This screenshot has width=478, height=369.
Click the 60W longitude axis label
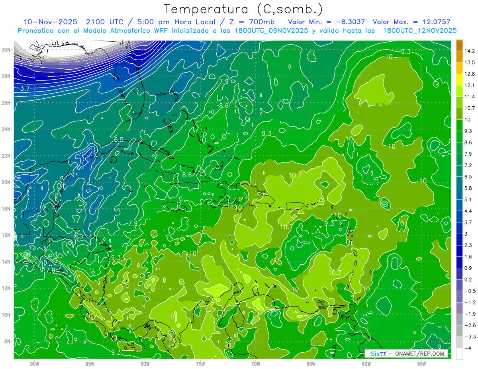(366, 364)
